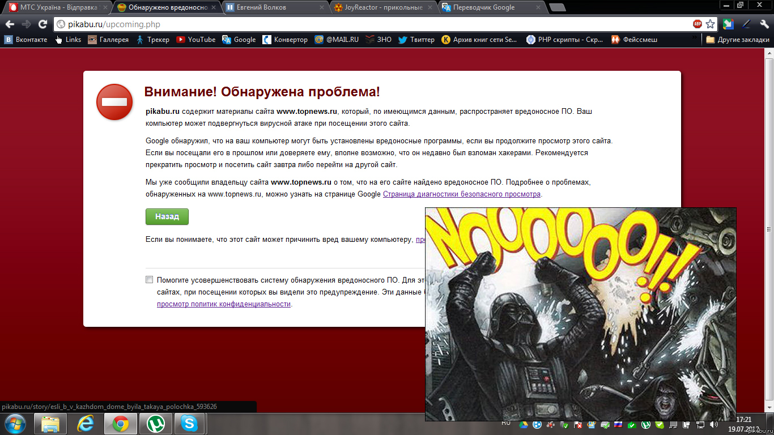This screenshot has height=435, width=774.
Task: Open the new tab button
Action: pos(558,8)
